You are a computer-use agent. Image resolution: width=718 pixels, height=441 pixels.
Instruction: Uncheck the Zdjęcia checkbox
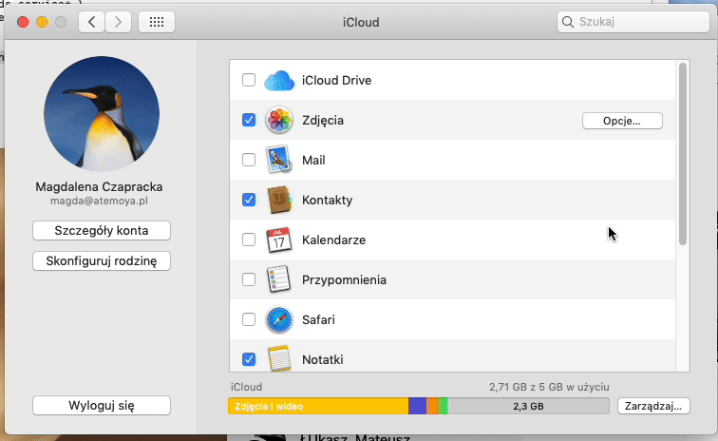coord(249,120)
